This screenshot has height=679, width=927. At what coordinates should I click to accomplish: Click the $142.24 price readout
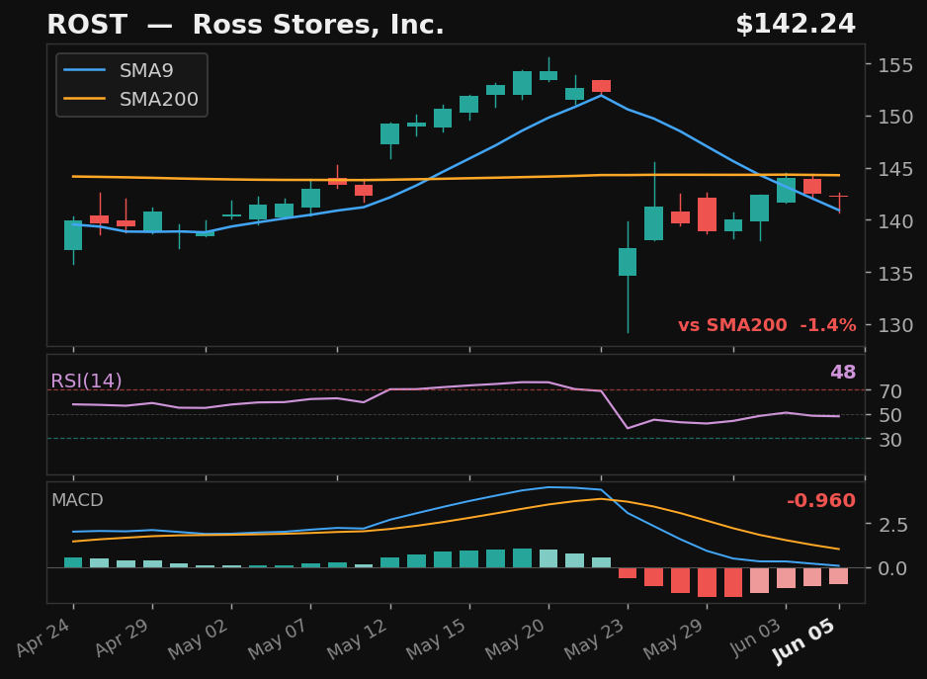[796, 25]
